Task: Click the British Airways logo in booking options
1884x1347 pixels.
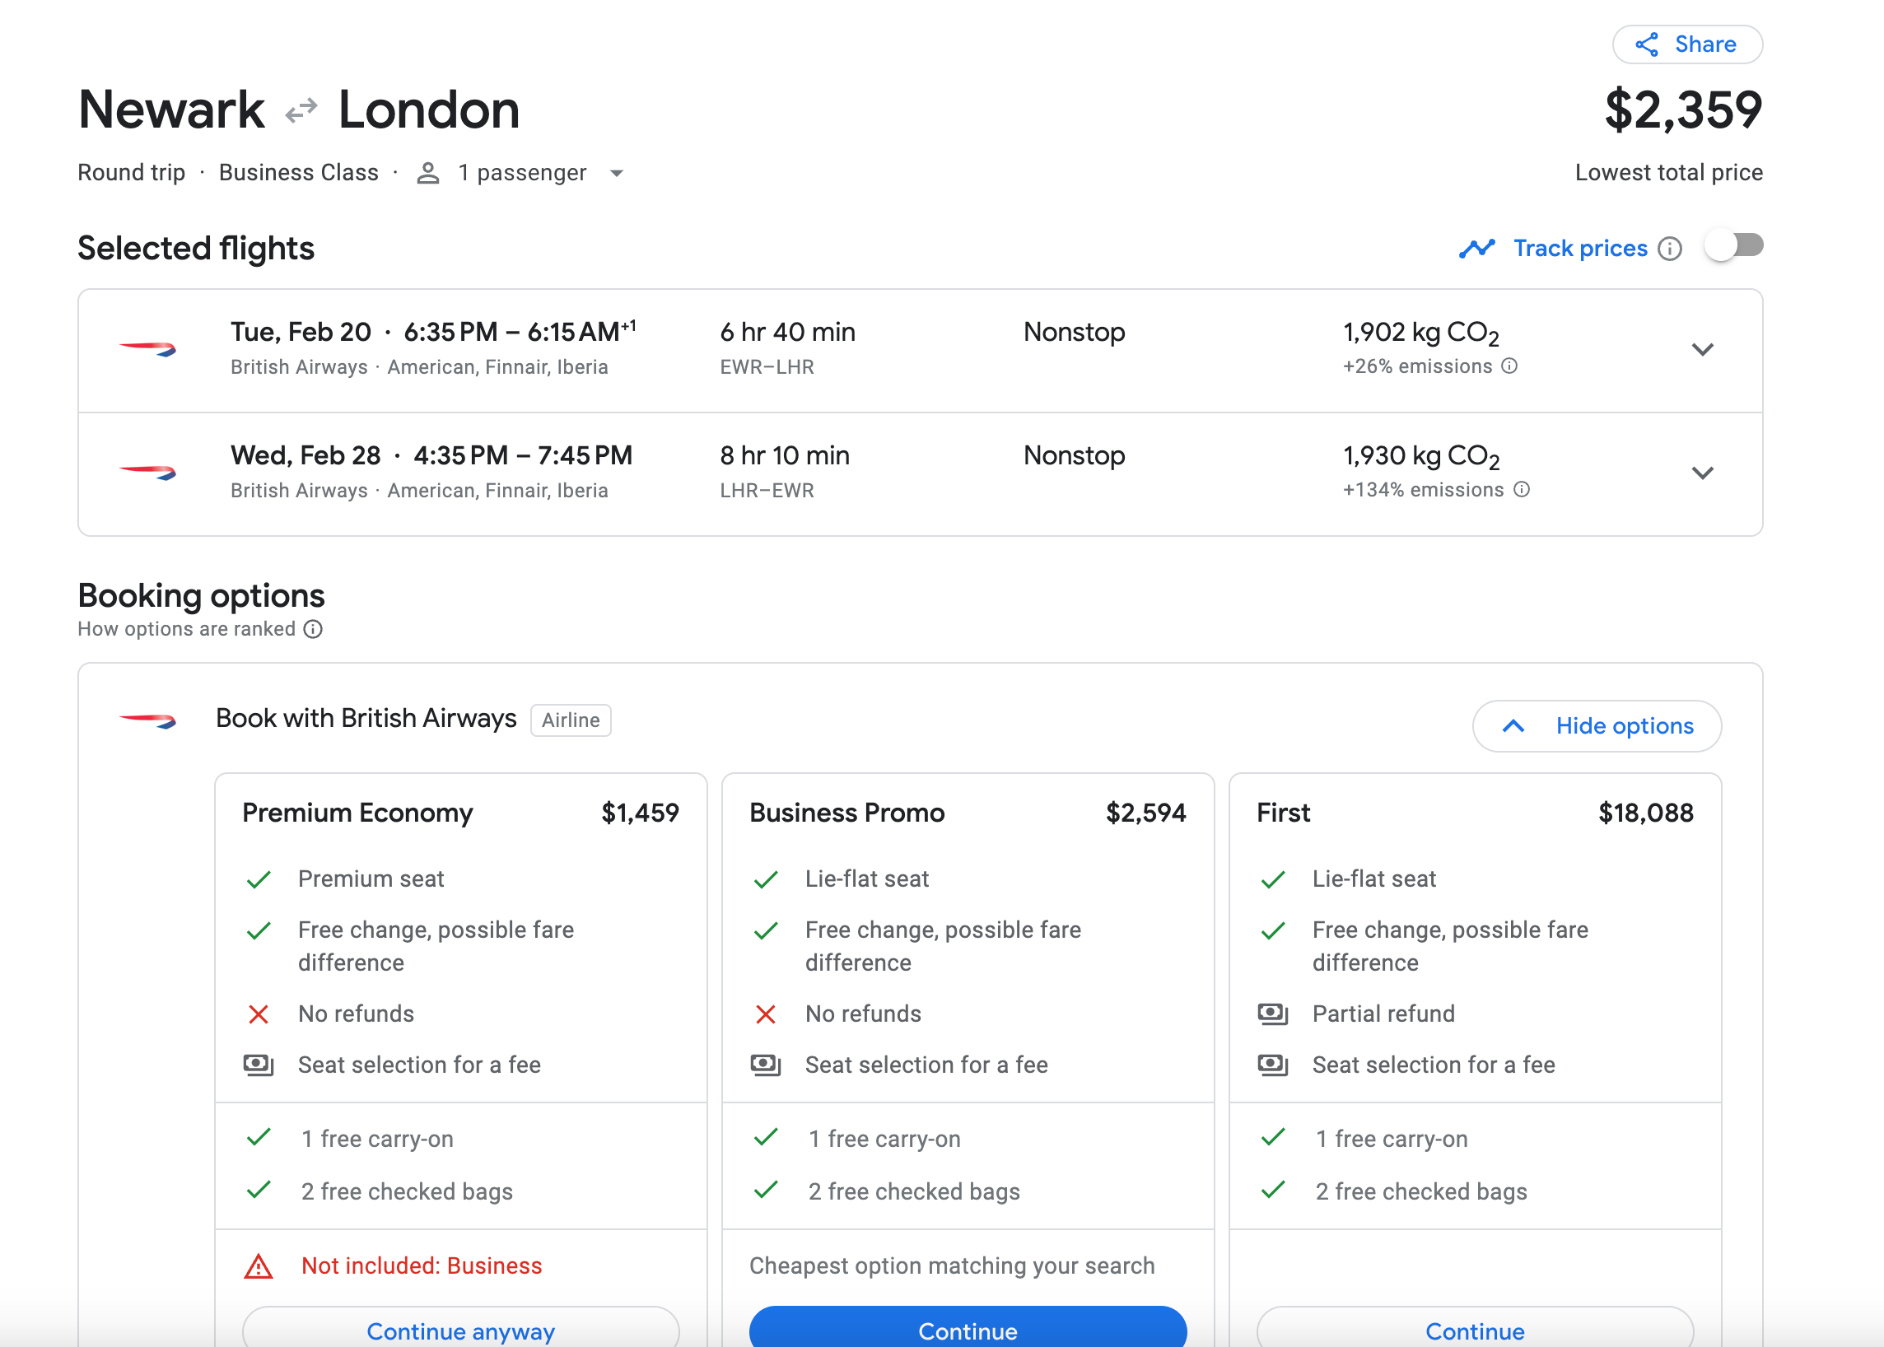Action: [147, 720]
